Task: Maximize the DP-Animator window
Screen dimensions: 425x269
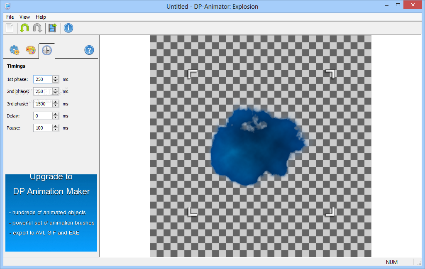Action: [x=398, y=5]
